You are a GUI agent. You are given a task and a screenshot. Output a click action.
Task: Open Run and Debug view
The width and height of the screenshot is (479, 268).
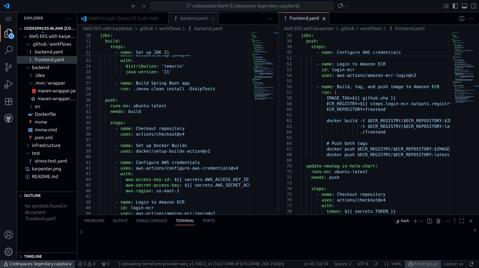pyautogui.click(x=8, y=84)
